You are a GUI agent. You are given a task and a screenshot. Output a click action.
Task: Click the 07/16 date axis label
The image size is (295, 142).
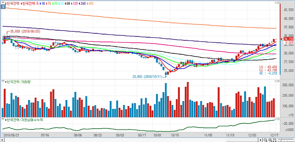coord(45,135)
